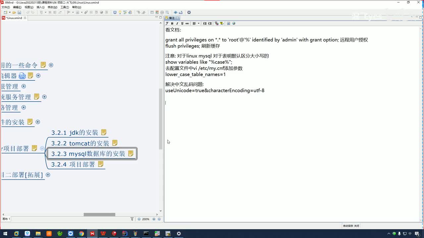The image size is (424, 238).
Task: Open note icon on 3.2.4 项目部署
Action: tap(101, 164)
